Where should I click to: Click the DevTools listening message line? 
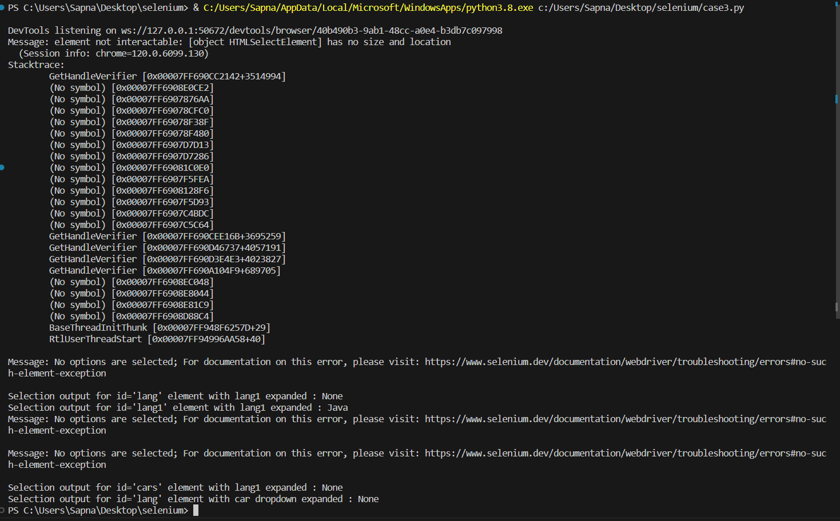254,30
